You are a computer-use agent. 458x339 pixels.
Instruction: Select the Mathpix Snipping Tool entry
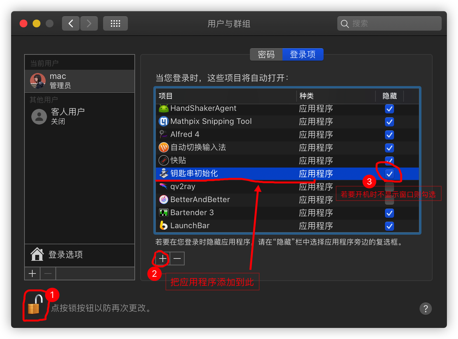tap(287, 122)
